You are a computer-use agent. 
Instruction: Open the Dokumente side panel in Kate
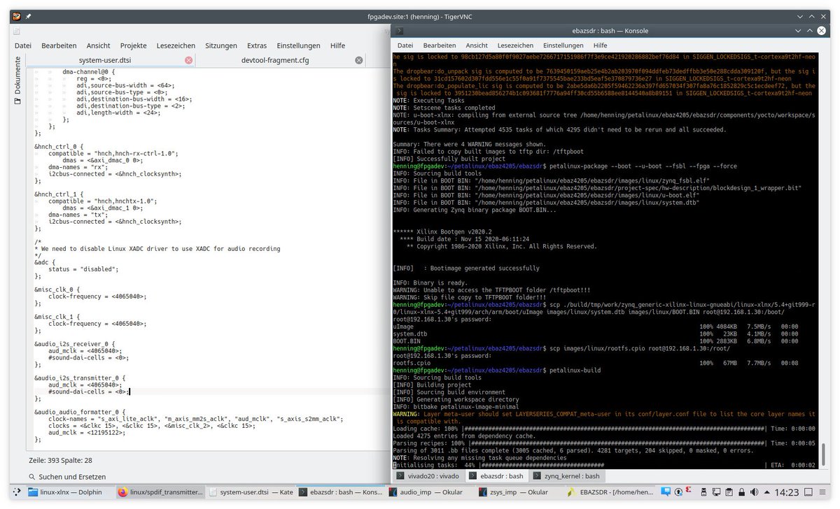click(18, 81)
